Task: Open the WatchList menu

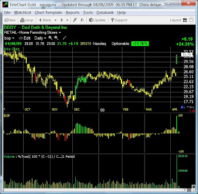Action: pyautogui.click(x=23, y=12)
